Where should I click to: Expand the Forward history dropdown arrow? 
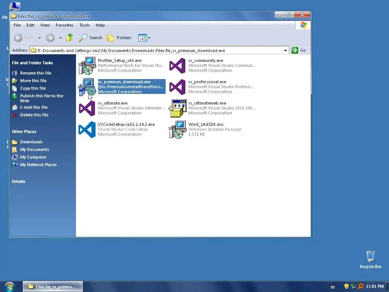pyautogui.click(x=60, y=38)
